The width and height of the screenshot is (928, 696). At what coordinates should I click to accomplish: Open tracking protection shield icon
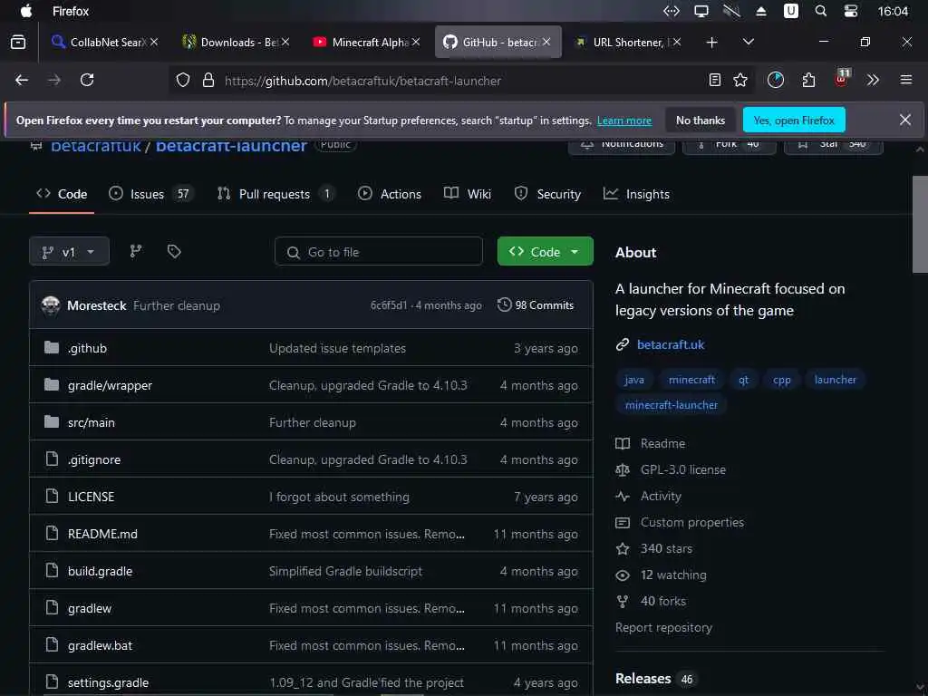pyautogui.click(x=183, y=80)
